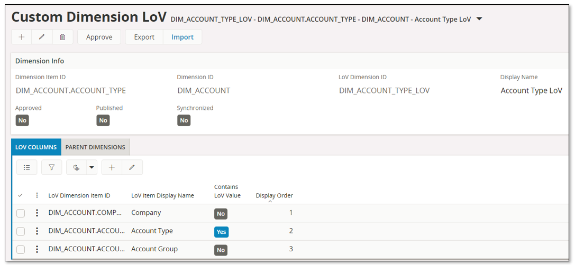The width and height of the screenshot is (575, 265).
Task: Sort by Display Order column header
Action: pos(274,196)
